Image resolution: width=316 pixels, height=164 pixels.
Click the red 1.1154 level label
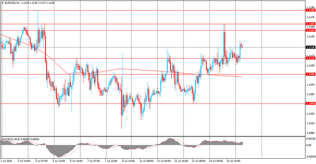tap(310, 30)
